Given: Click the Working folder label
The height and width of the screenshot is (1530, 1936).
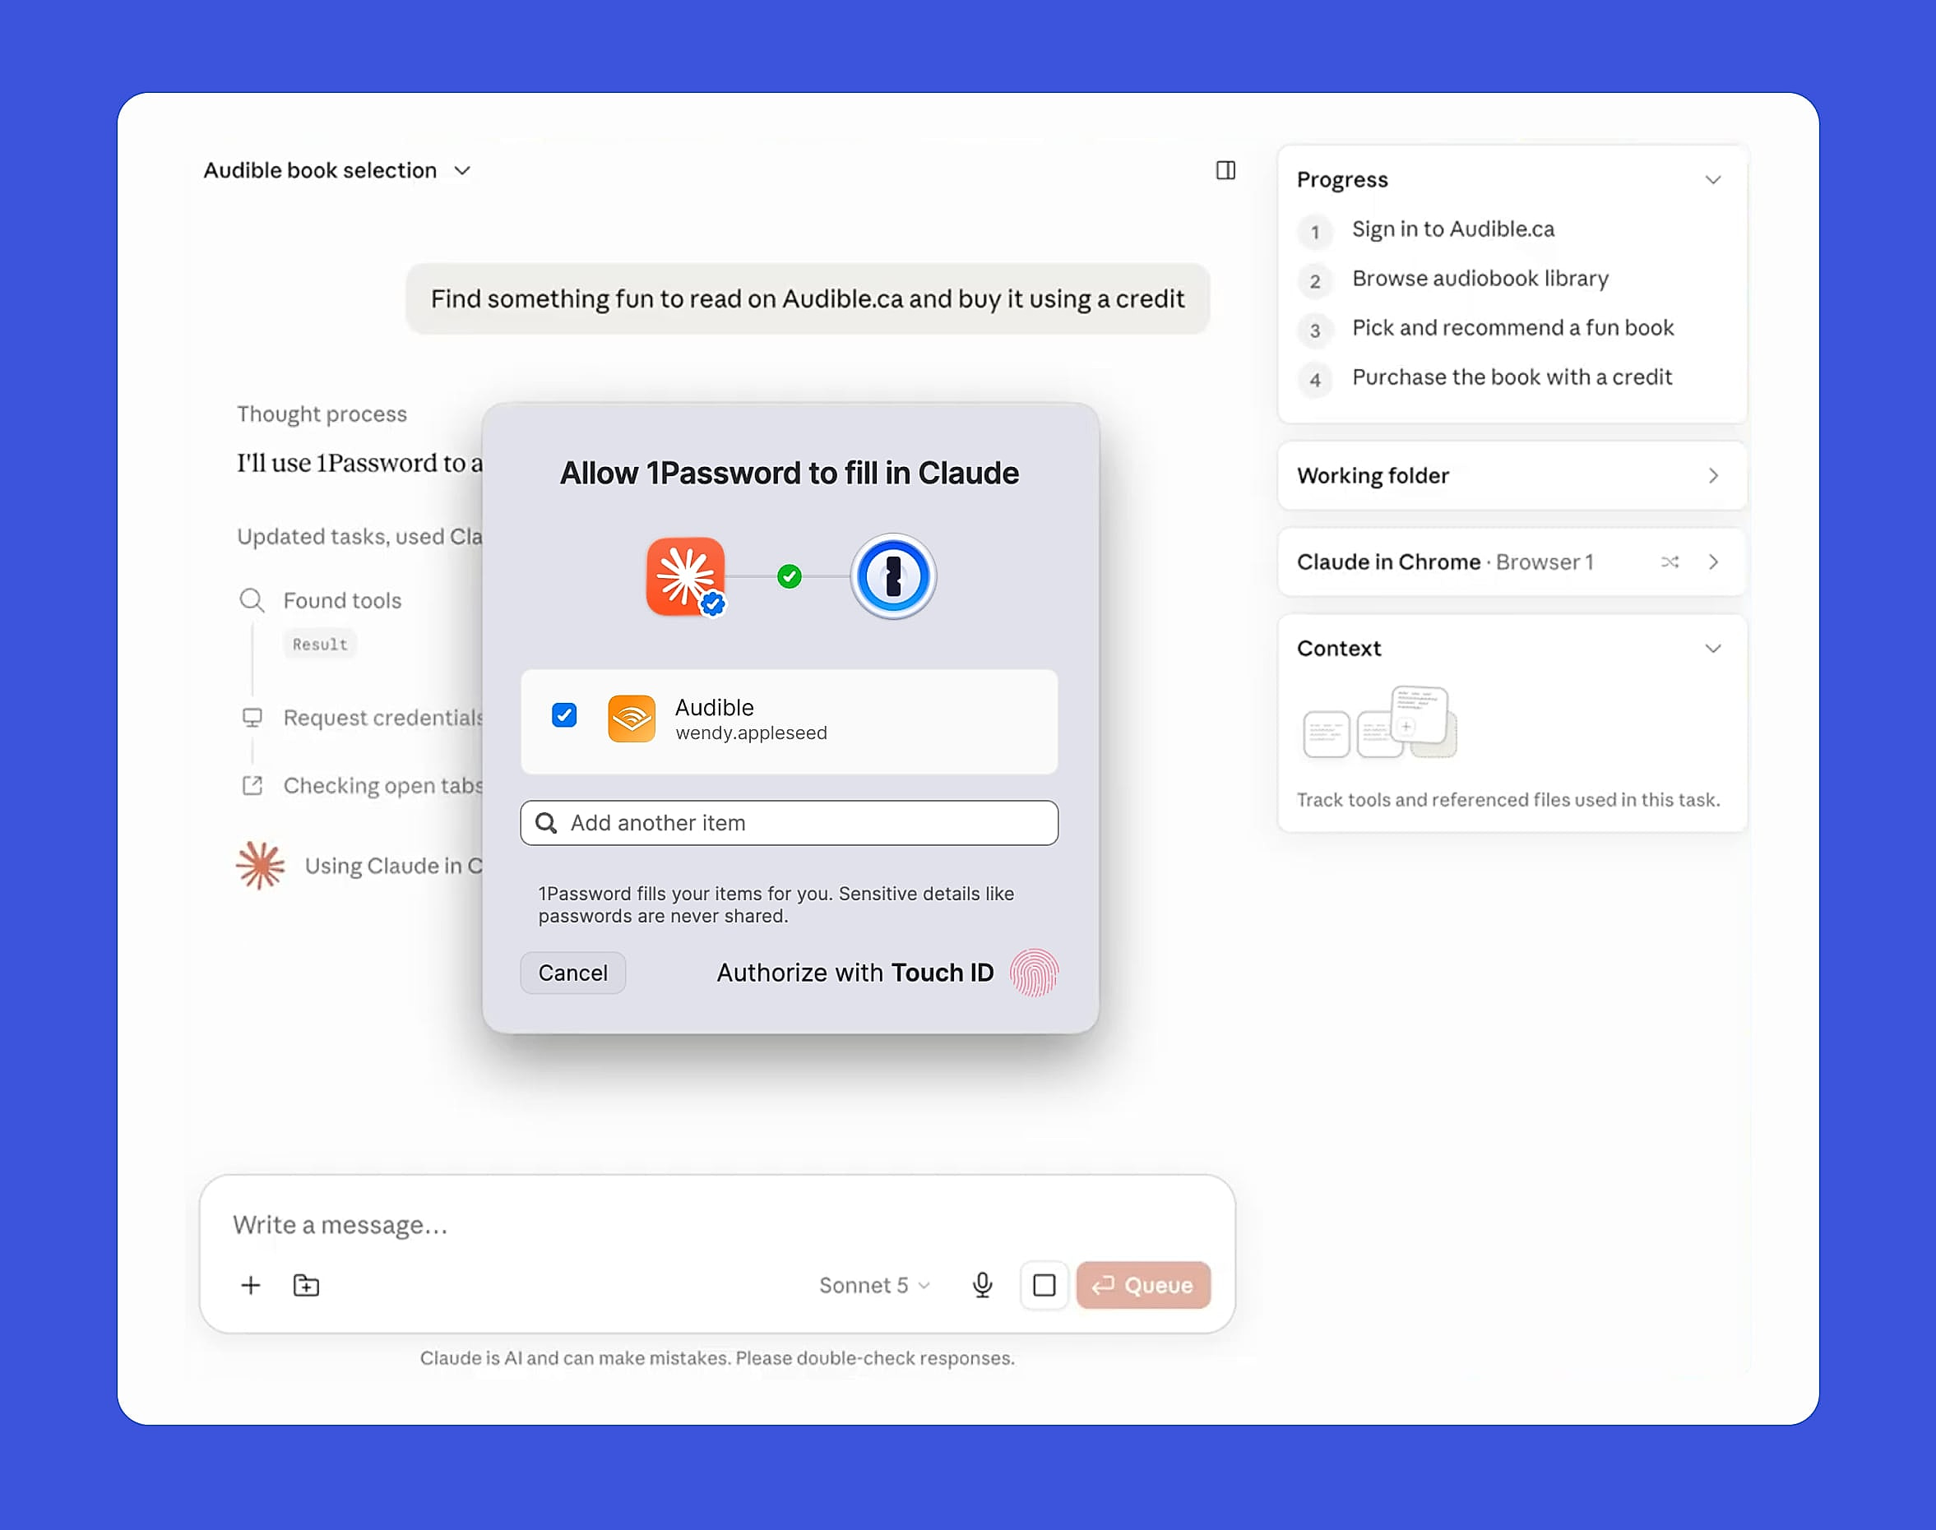Looking at the screenshot, I should click(x=1373, y=476).
